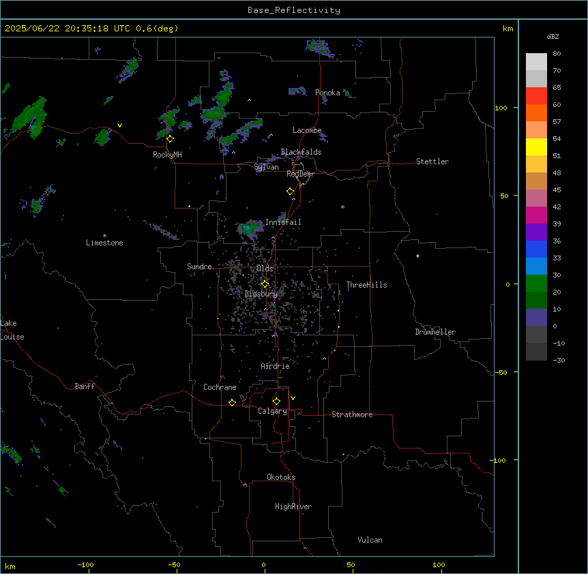
Task: Click the Cochrane town label
Action: pyautogui.click(x=220, y=387)
